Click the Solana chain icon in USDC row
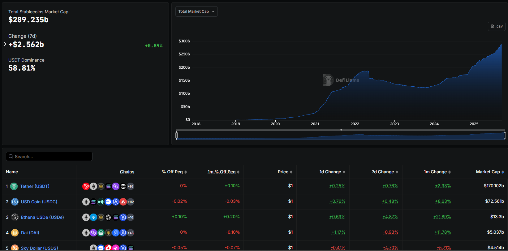This screenshot has height=251, width=508. tap(93, 202)
